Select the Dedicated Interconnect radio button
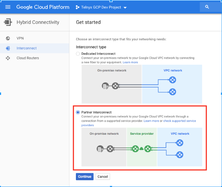This screenshot has height=187, width=222. pyautogui.click(x=78, y=54)
